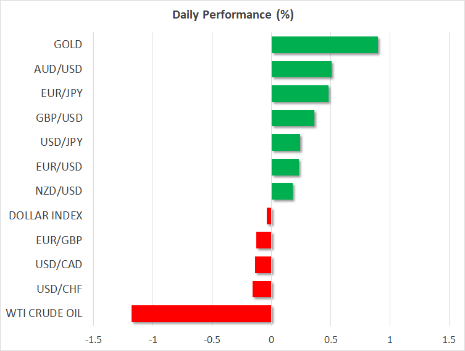Click the GBP/USD green bar
465x351 pixels.
pos(293,118)
